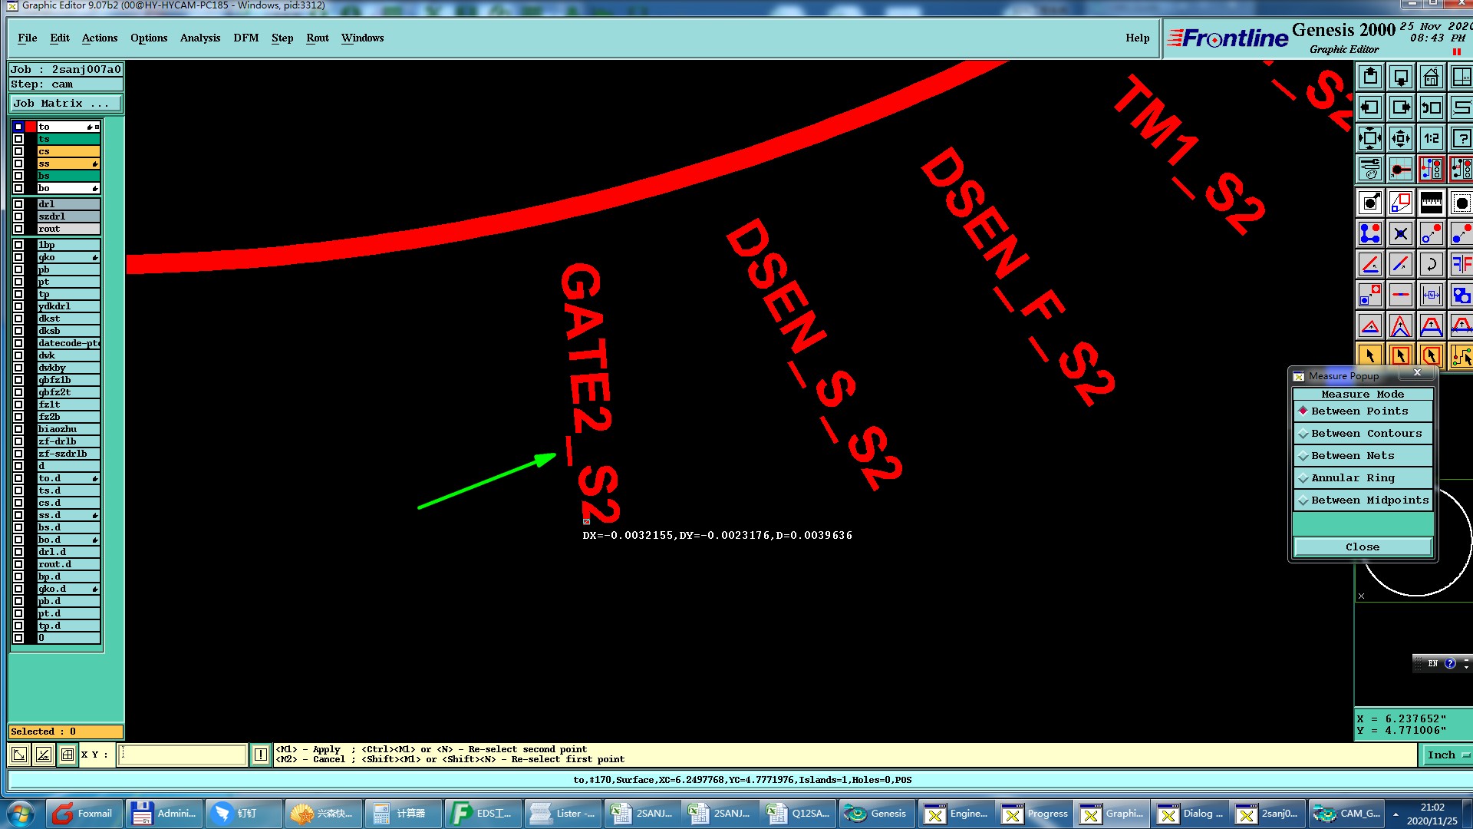Open the Job Matrix dropdown
Viewport: 1473px width, 829px height.
(x=65, y=104)
